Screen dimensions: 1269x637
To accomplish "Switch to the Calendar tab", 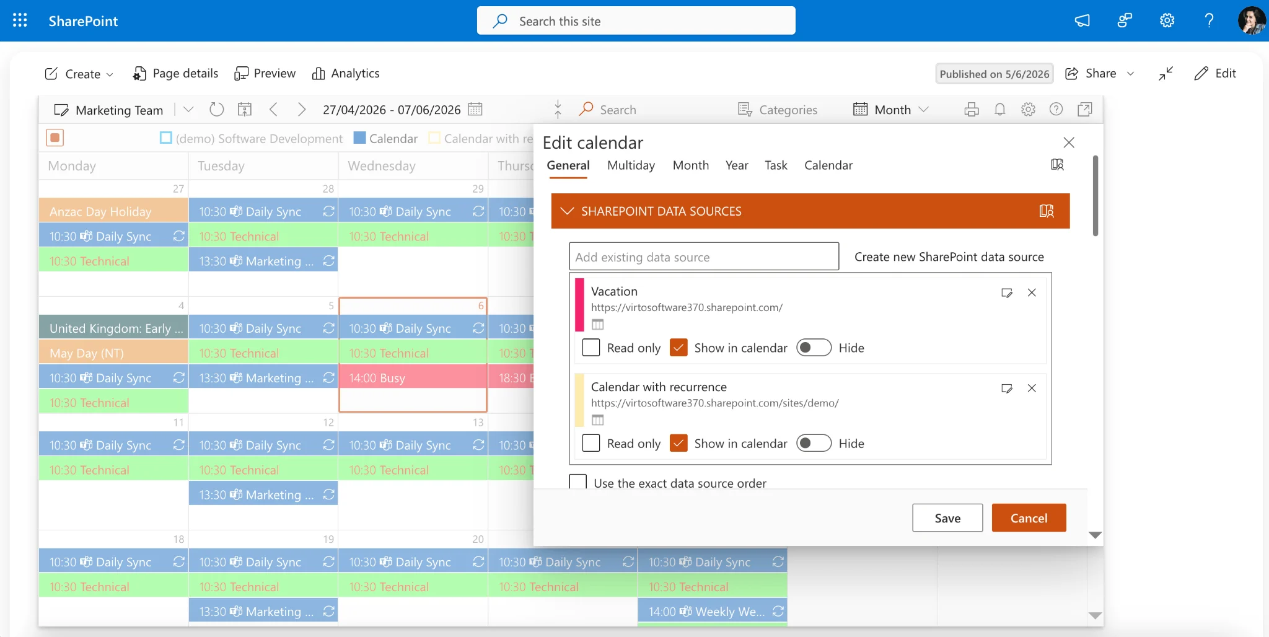I will (828, 165).
